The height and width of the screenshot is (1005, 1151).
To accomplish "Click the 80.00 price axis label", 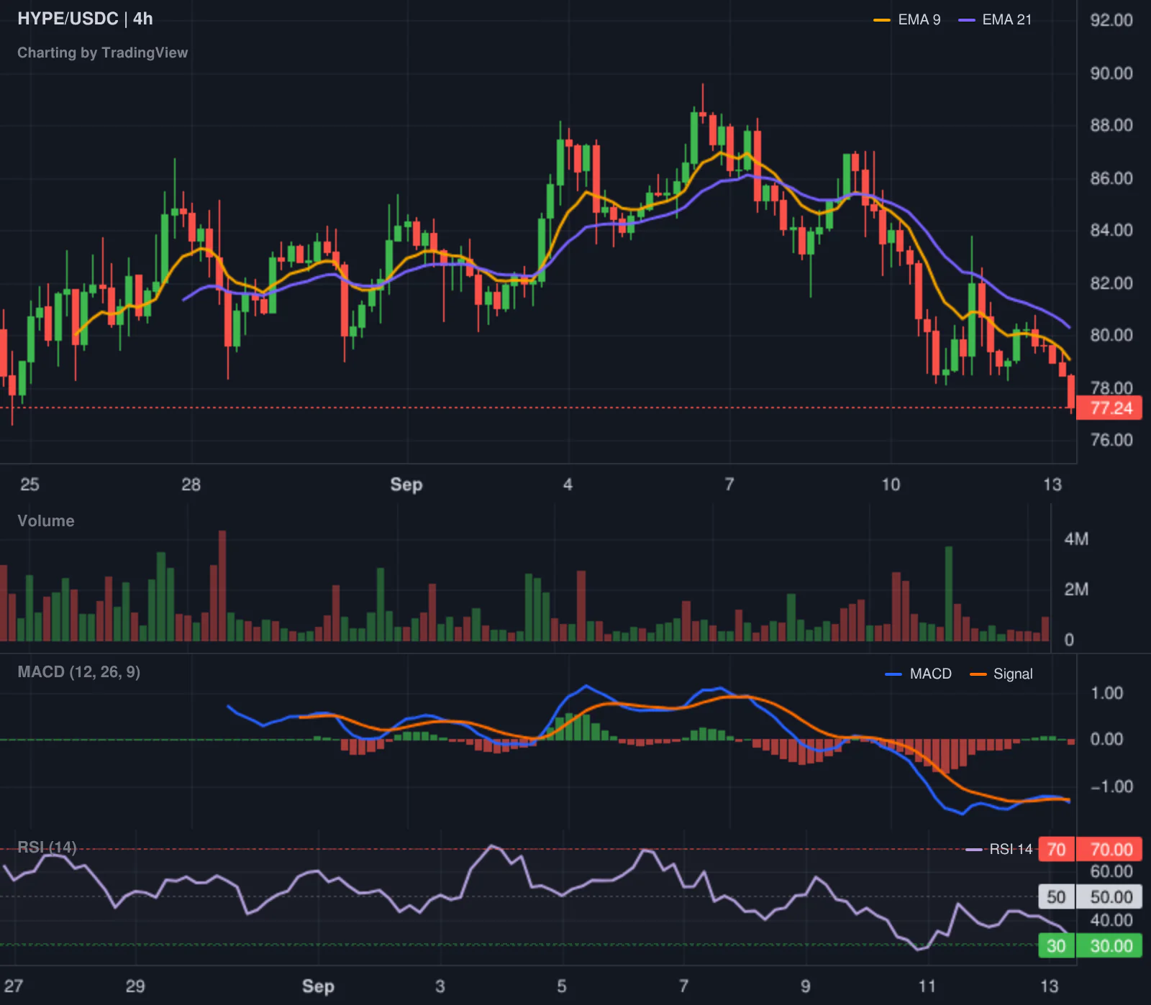I will tap(1111, 335).
